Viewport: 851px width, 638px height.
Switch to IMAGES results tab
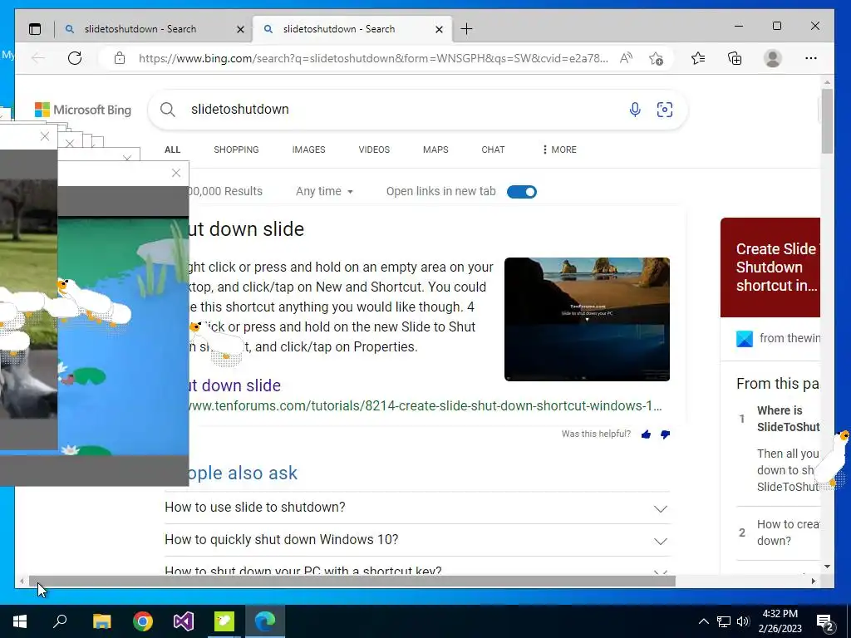[x=308, y=150]
